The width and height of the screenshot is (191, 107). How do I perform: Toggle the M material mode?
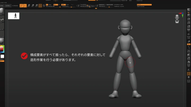(59, 4)
